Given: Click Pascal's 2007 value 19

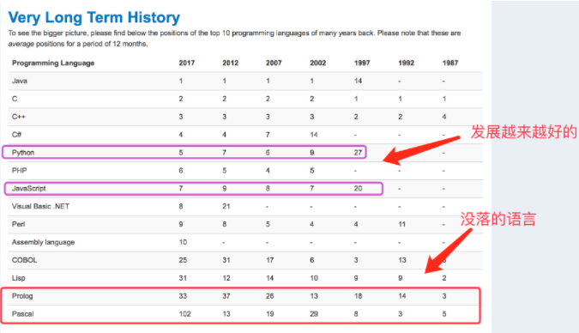Looking at the screenshot, I should (x=270, y=314).
